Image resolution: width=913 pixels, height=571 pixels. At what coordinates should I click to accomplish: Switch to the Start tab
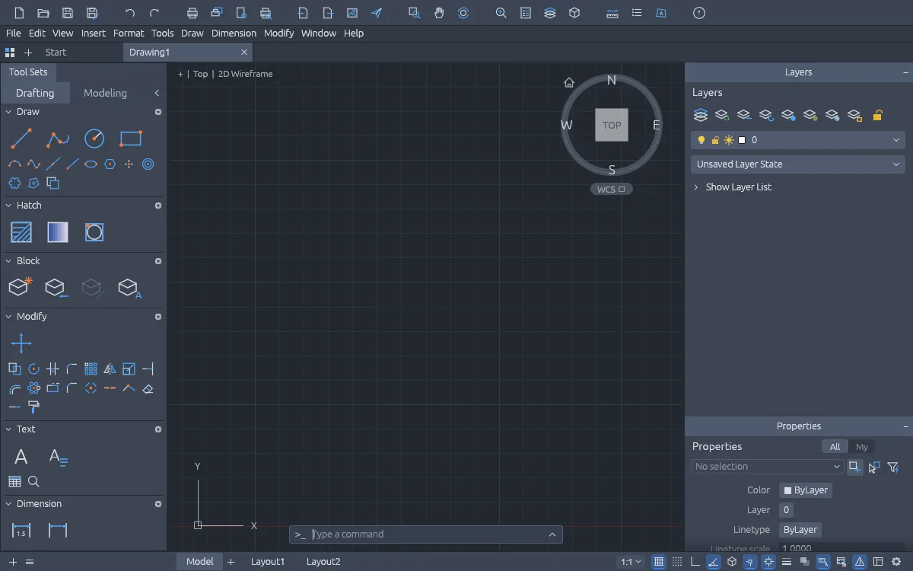pyautogui.click(x=56, y=53)
